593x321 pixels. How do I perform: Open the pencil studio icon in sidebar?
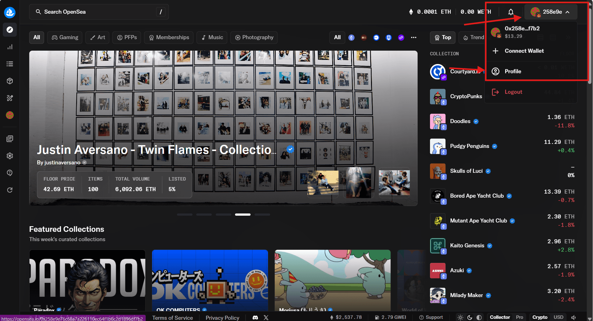click(x=10, y=98)
